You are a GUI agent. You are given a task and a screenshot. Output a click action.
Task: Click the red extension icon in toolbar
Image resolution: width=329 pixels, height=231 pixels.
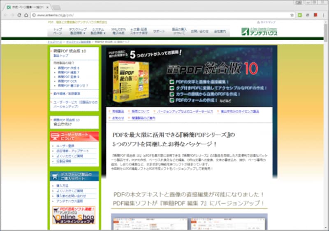click(x=315, y=15)
